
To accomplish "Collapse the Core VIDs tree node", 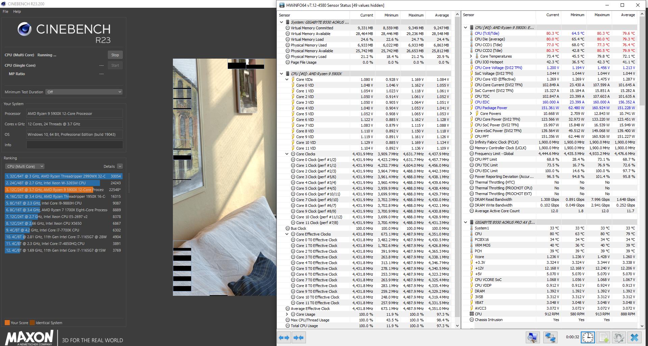I will [287, 80].
